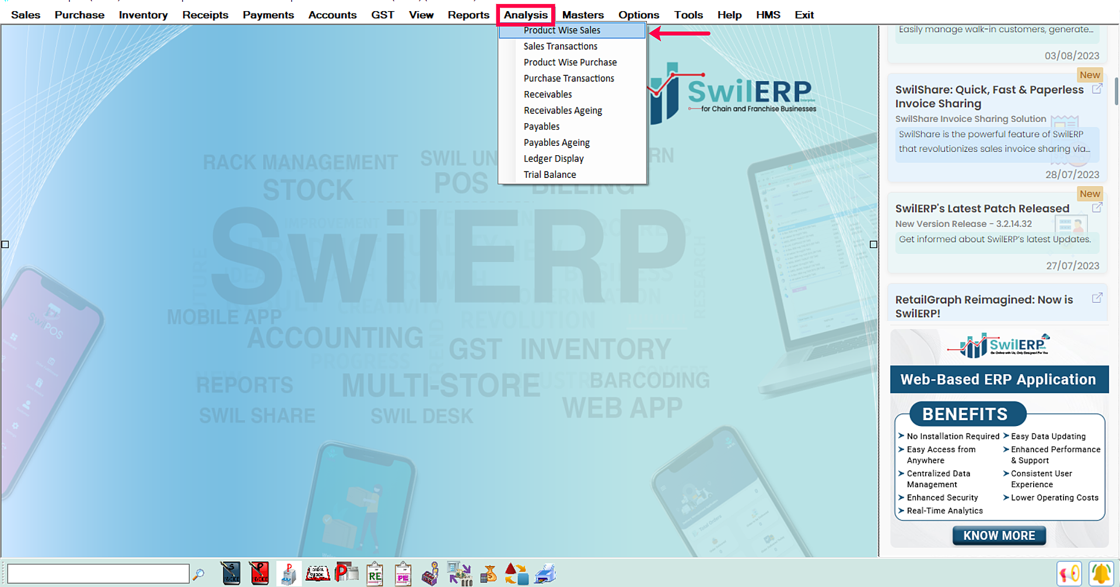This screenshot has width=1120, height=587.
Task: Select Receivables Ageing menu entry
Action: (x=572, y=110)
